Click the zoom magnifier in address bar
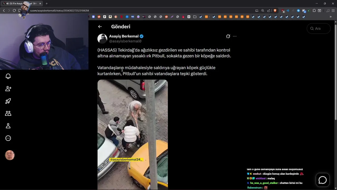This screenshot has width=337, height=190. 262,11
